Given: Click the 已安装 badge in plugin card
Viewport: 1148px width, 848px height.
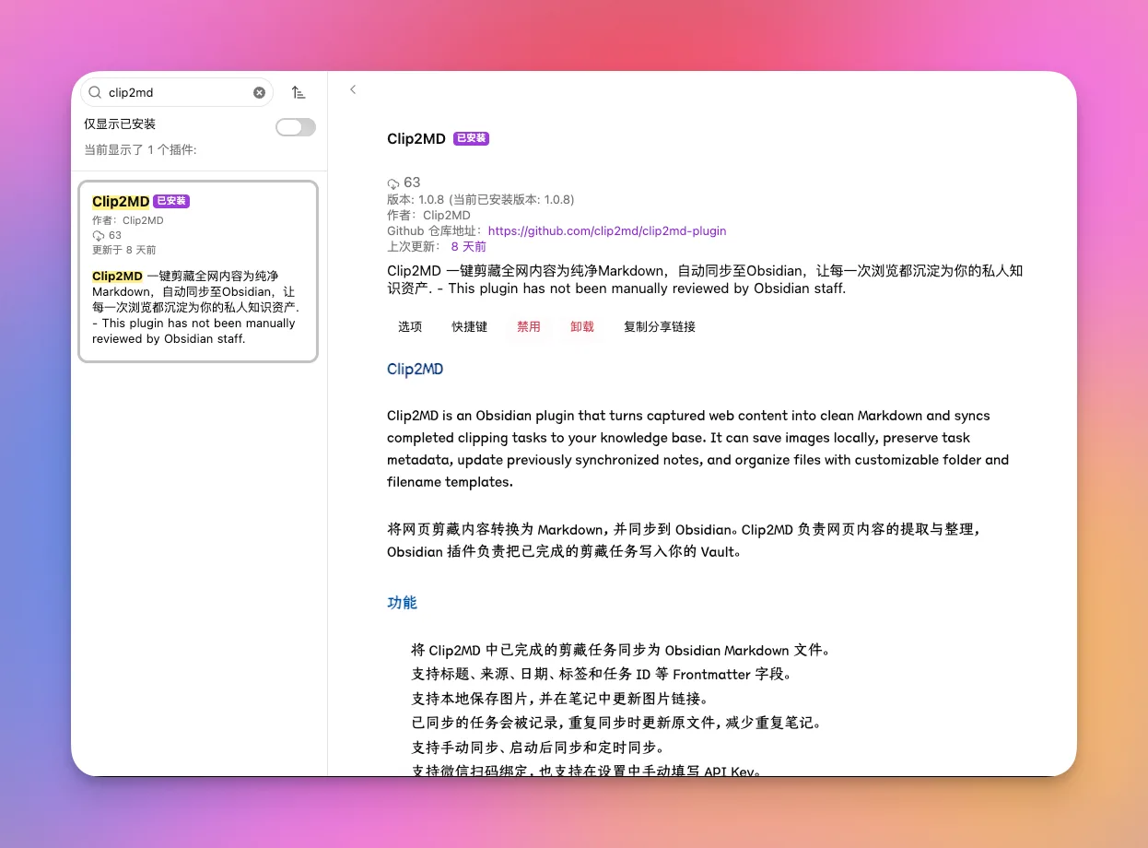Looking at the screenshot, I should click(x=171, y=201).
